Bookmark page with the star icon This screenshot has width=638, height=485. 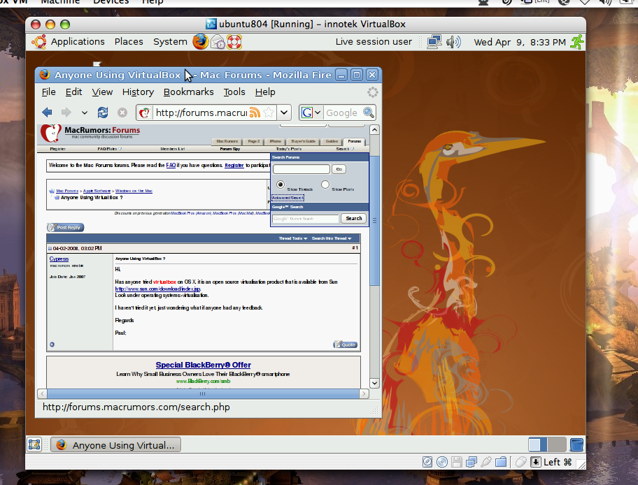[x=269, y=113]
